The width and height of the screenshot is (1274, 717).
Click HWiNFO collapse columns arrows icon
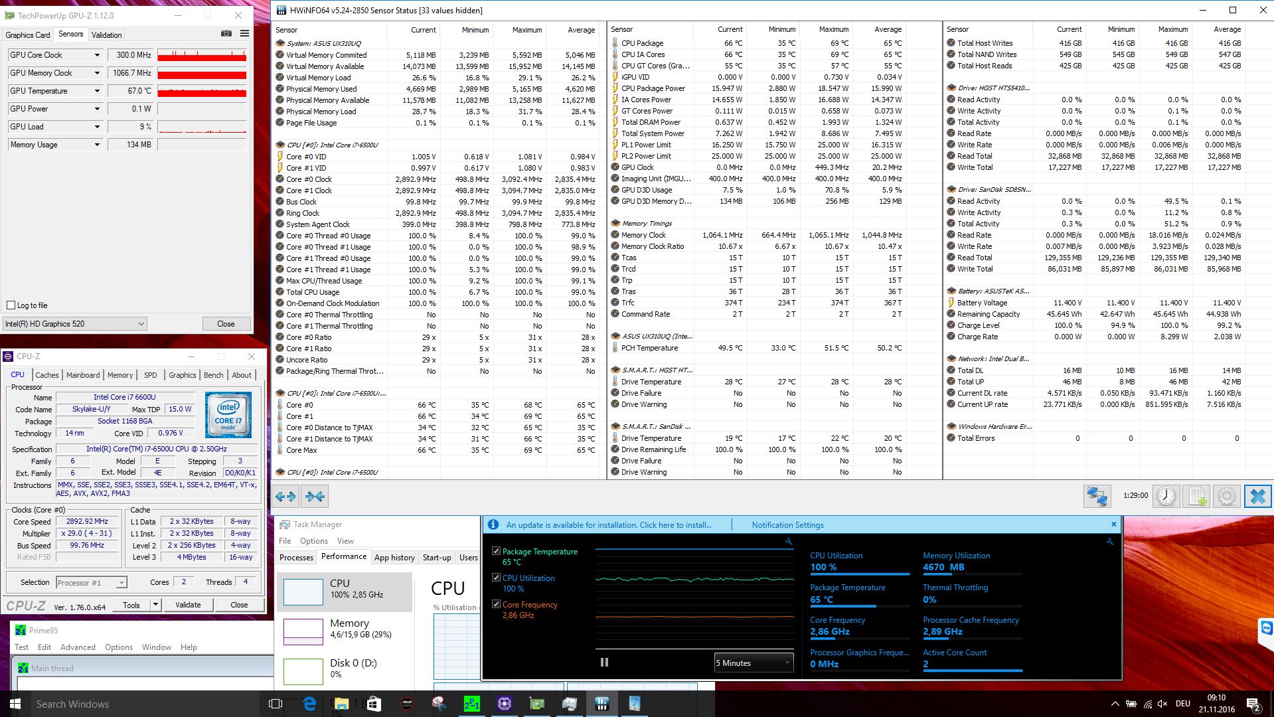(315, 496)
